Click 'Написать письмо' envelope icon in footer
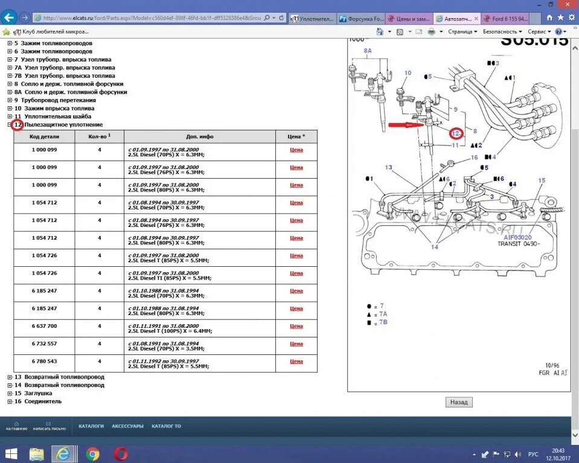This screenshot has height=463, width=579. click(x=48, y=424)
